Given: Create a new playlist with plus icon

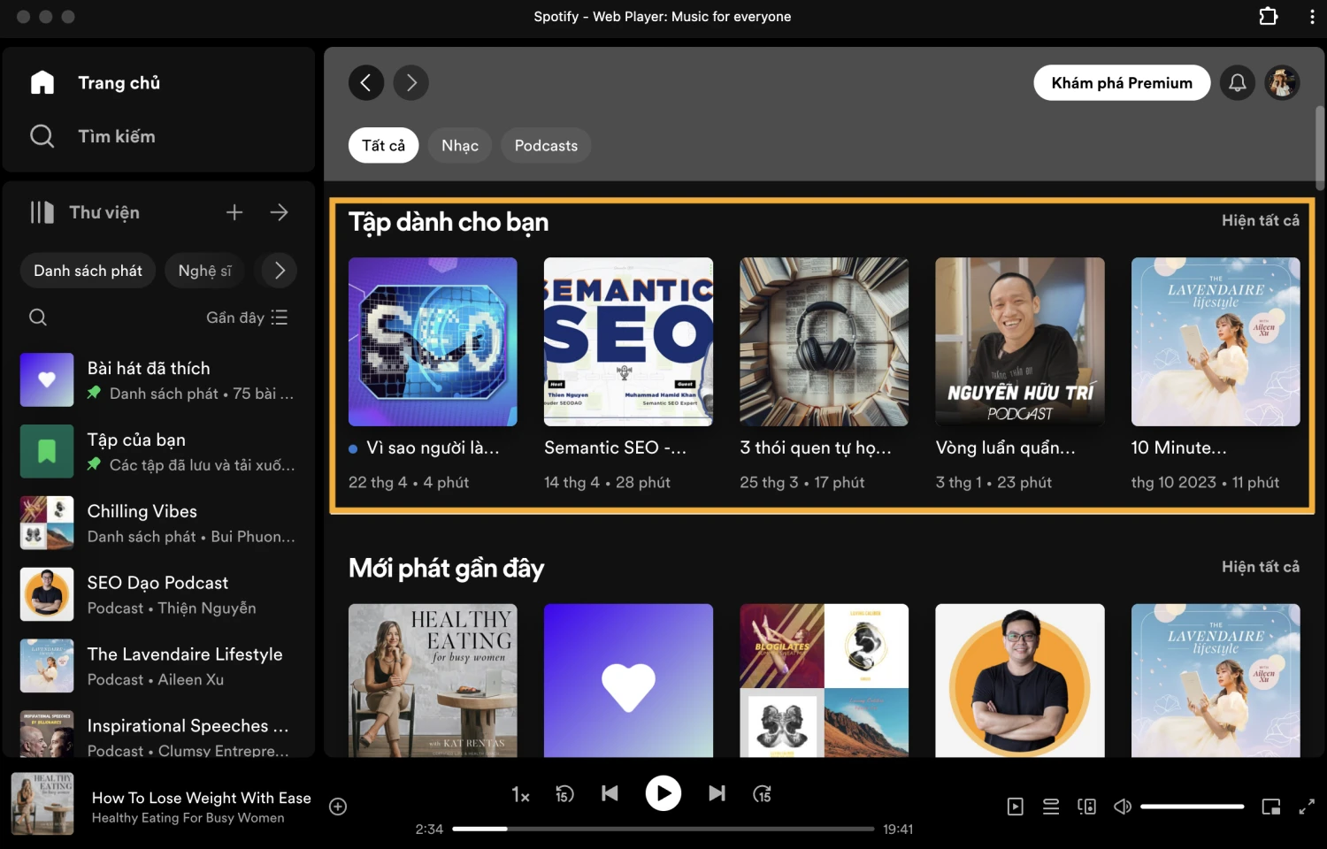Looking at the screenshot, I should (234, 212).
